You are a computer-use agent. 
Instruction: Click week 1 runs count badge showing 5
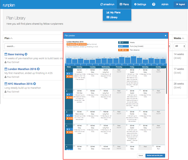pos(69,74)
